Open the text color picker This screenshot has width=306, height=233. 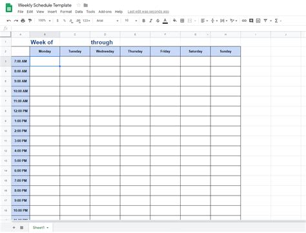165,21
